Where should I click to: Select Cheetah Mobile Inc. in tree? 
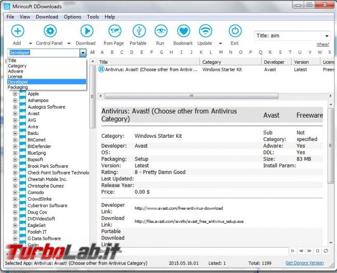tap(47, 179)
